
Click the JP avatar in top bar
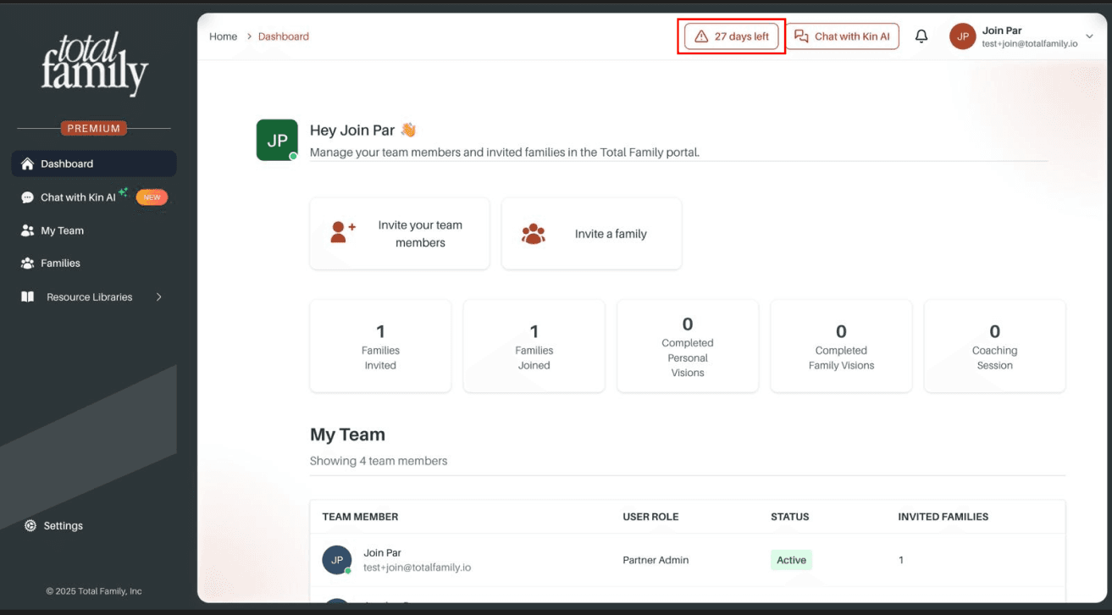(x=963, y=36)
